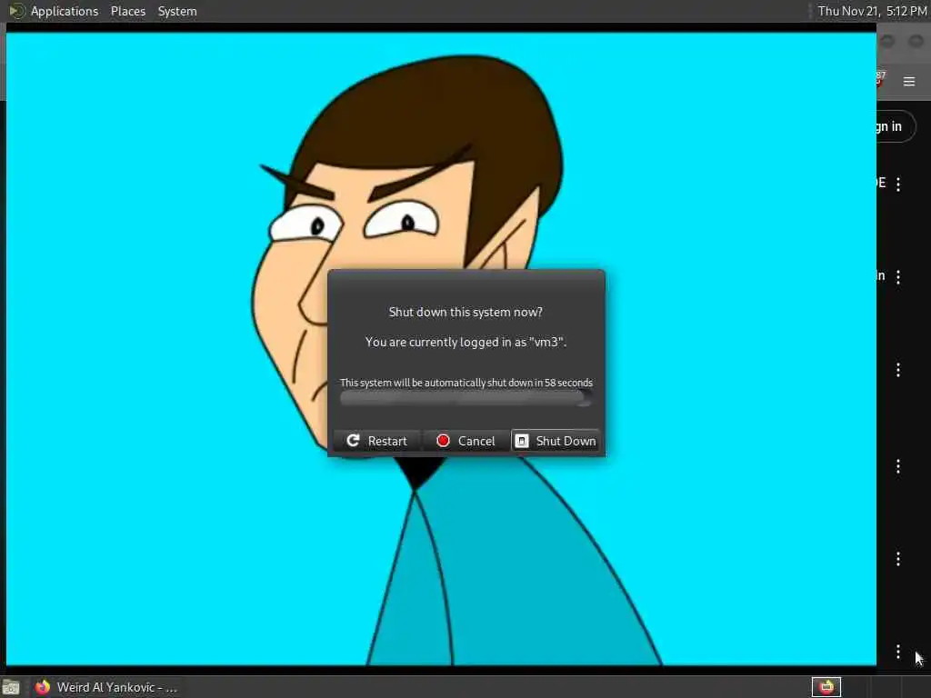The image size is (931, 698).
Task: Click the partially visible Sign in button
Action: tap(896, 126)
